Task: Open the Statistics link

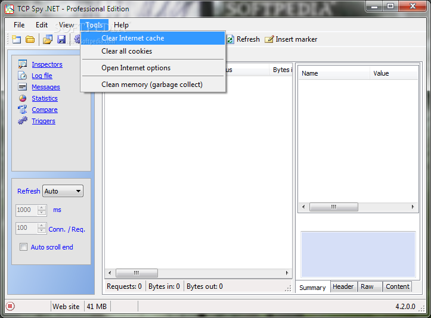Action: coord(45,98)
